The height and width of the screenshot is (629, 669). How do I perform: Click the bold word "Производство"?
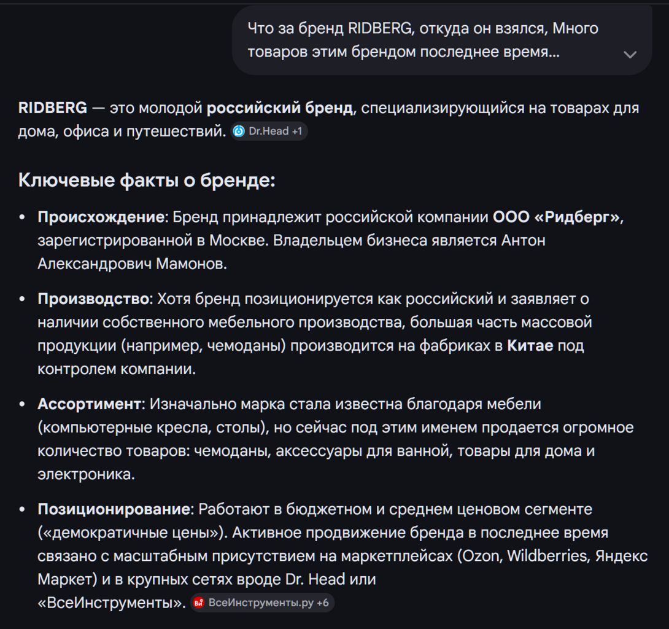pyautogui.click(x=94, y=299)
